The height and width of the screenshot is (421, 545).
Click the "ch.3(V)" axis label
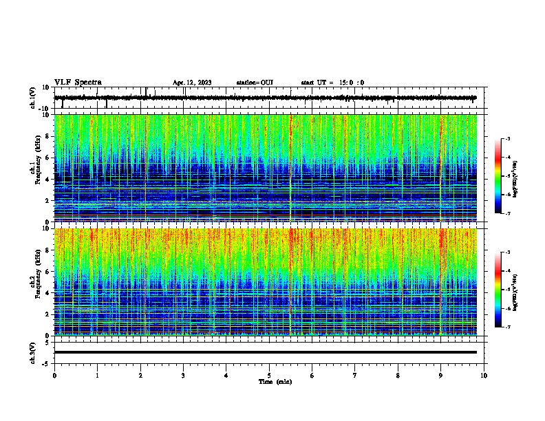pos(32,353)
